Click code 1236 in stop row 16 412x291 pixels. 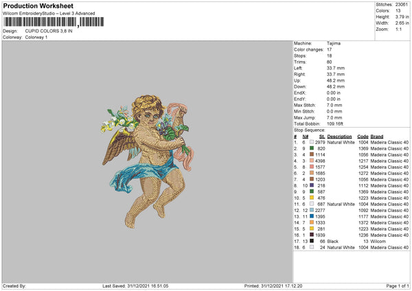click(363, 235)
